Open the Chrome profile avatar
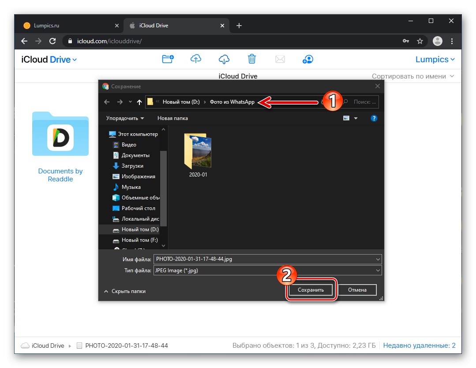 (x=437, y=41)
